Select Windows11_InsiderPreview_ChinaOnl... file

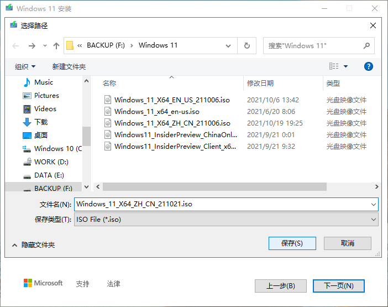[x=176, y=135]
